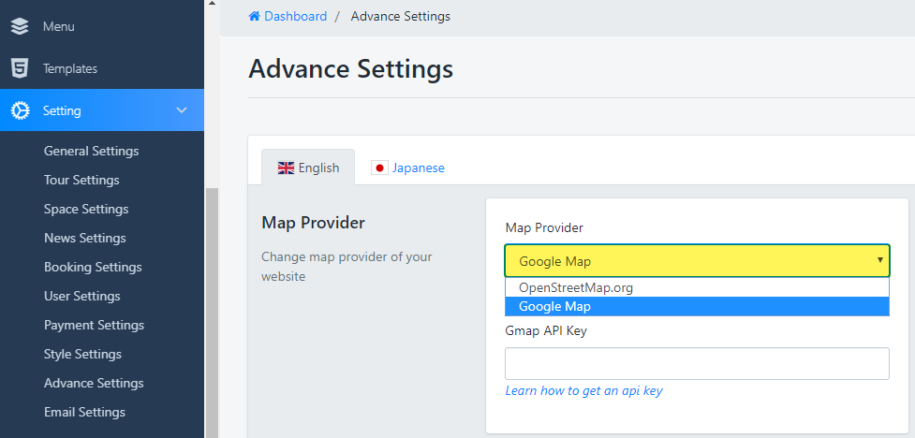Open General Settings in sidebar
The width and height of the screenshot is (915, 438).
click(x=91, y=151)
